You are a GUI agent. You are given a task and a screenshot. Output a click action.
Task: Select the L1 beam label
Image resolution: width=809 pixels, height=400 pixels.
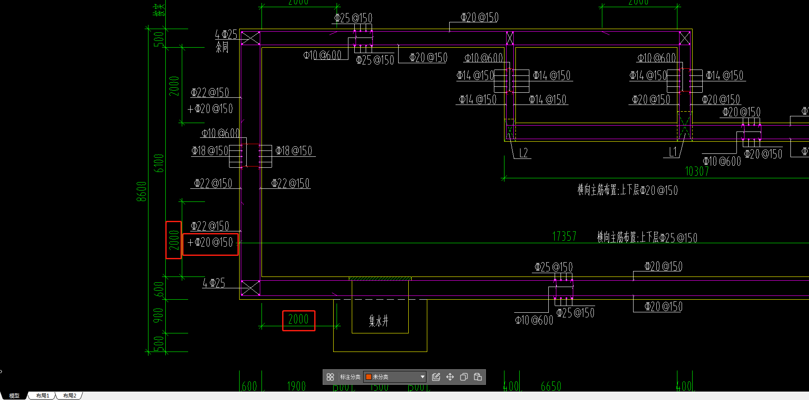673,152
